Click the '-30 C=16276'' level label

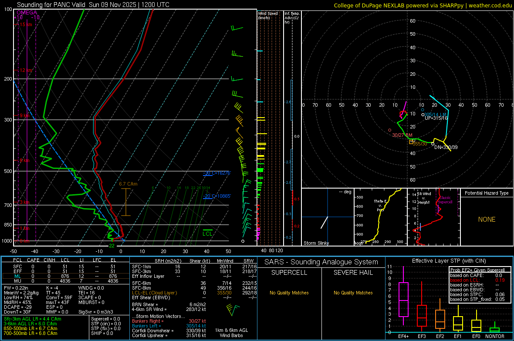(x=217, y=173)
